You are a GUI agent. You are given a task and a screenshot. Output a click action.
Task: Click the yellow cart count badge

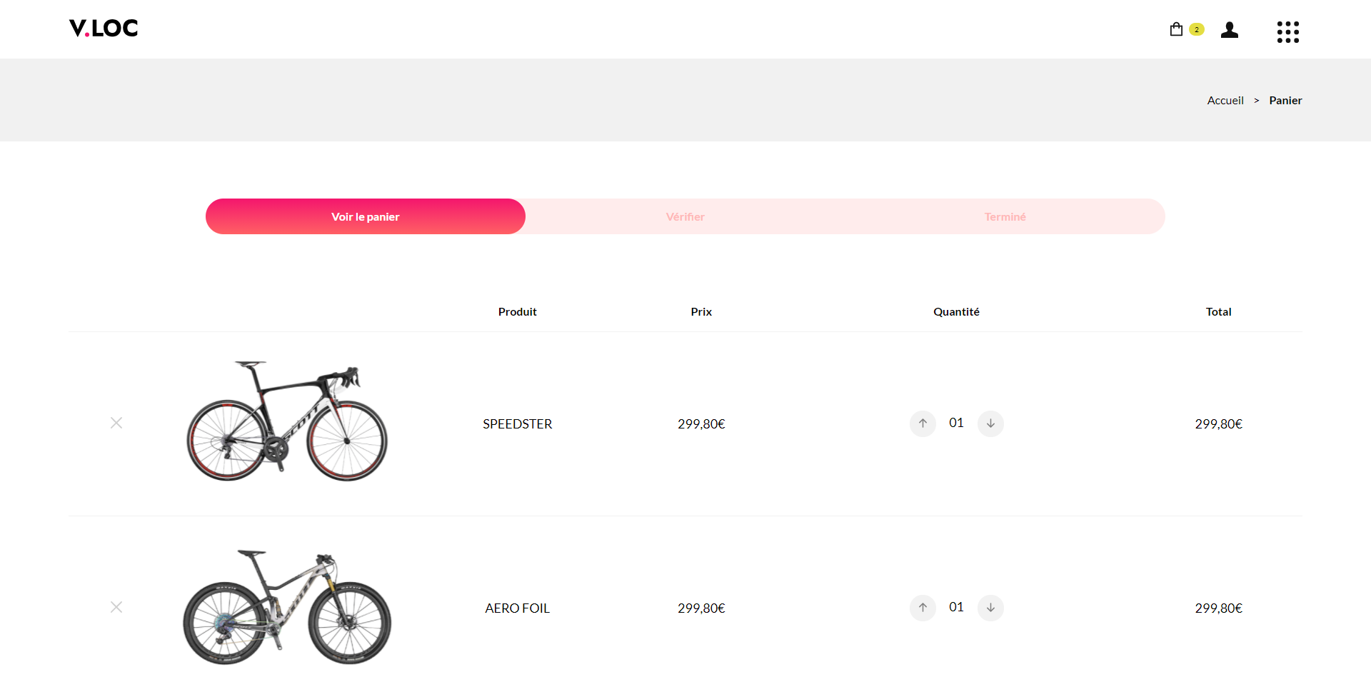point(1197,29)
